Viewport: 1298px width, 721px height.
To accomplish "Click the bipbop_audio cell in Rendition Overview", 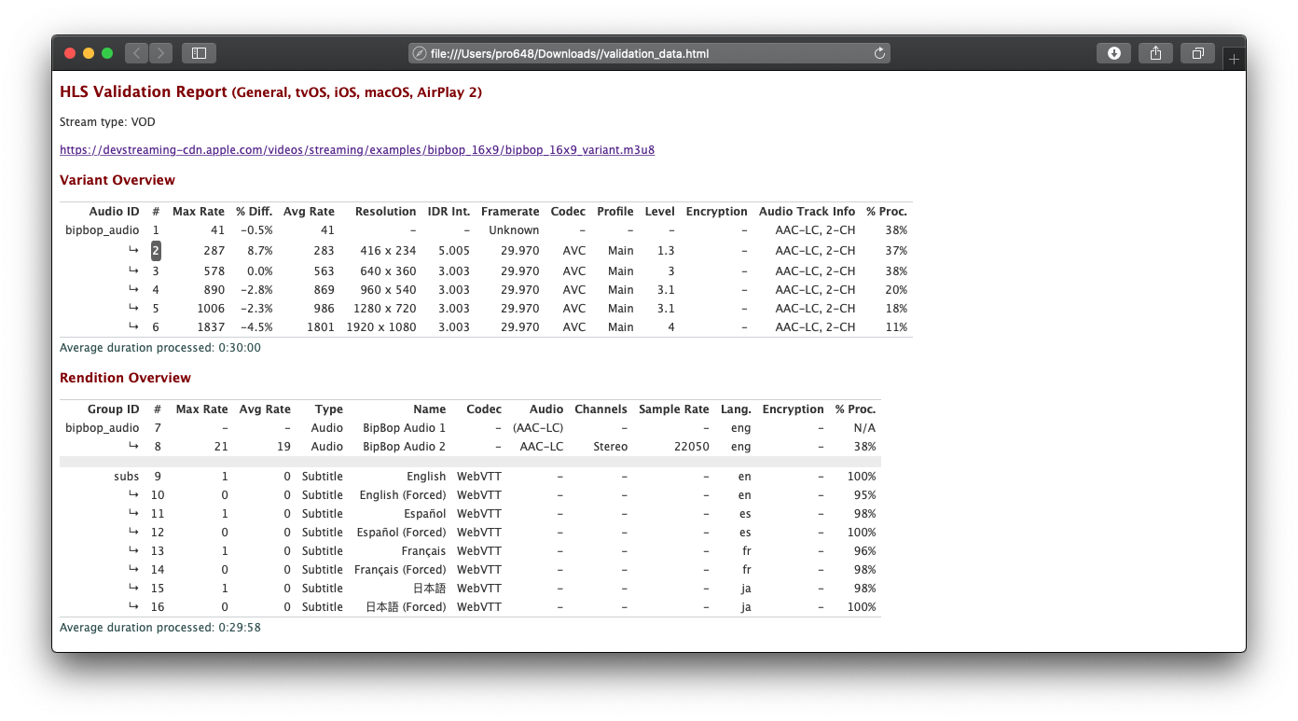I will (103, 428).
